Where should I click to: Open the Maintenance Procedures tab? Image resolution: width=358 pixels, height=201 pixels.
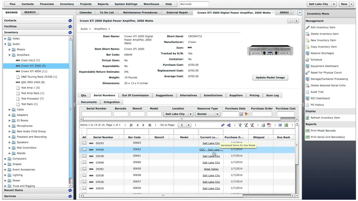(140, 13)
